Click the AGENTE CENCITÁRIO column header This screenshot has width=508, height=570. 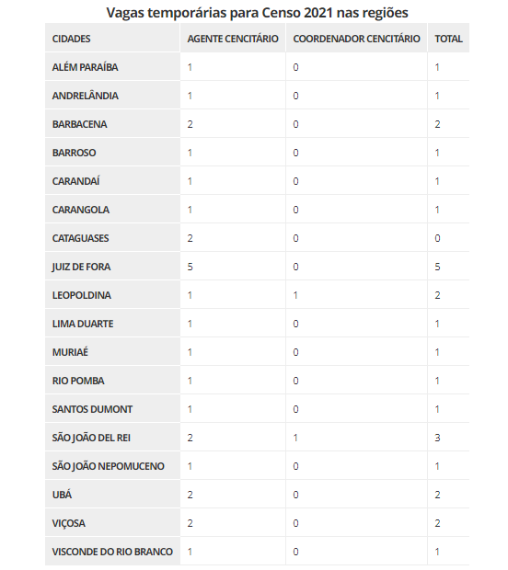233,39
